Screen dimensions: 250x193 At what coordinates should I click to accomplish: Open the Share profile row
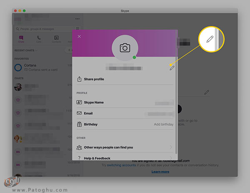point(125,79)
